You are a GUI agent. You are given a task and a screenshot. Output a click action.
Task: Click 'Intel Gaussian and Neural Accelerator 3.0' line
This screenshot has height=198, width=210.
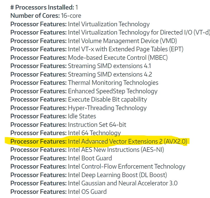coord(94,183)
